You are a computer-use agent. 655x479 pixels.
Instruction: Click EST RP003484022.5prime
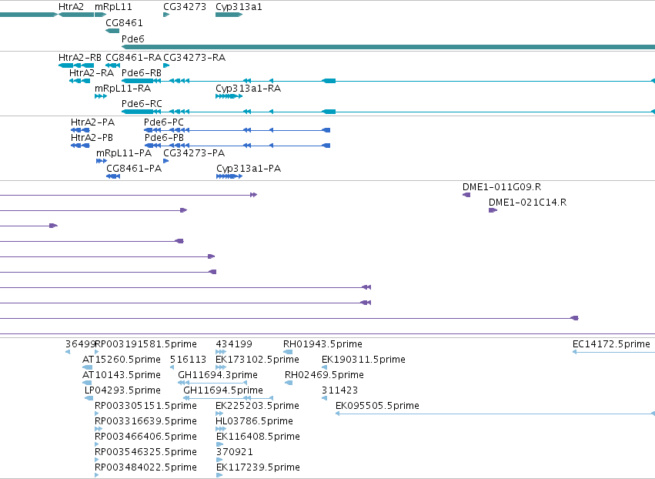pos(145,467)
